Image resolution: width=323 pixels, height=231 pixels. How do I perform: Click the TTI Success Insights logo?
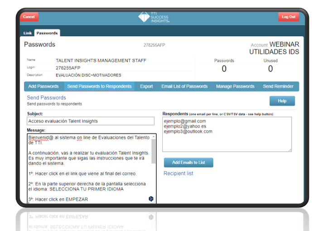[154, 17]
